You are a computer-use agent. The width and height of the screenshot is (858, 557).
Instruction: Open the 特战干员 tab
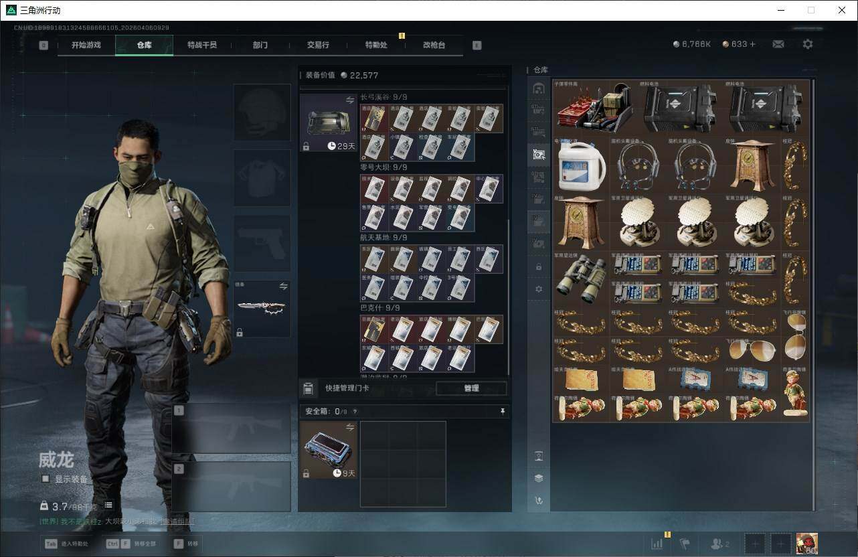coord(202,45)
